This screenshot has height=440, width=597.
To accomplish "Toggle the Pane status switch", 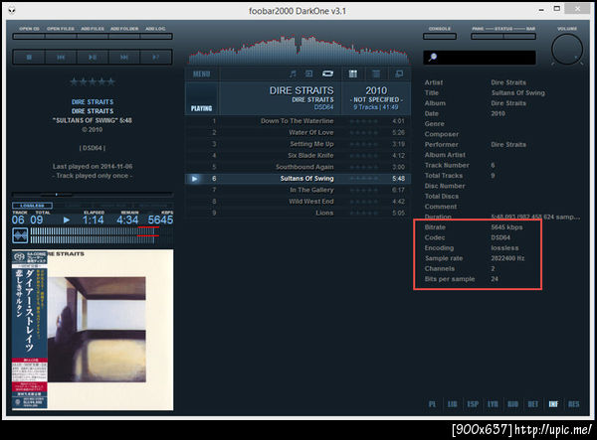I will [x=488, y=37].
